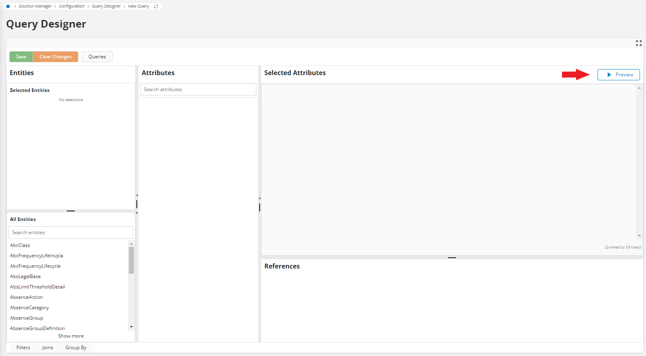
Task: Open the Queries list
Action: tap(97, 57)
